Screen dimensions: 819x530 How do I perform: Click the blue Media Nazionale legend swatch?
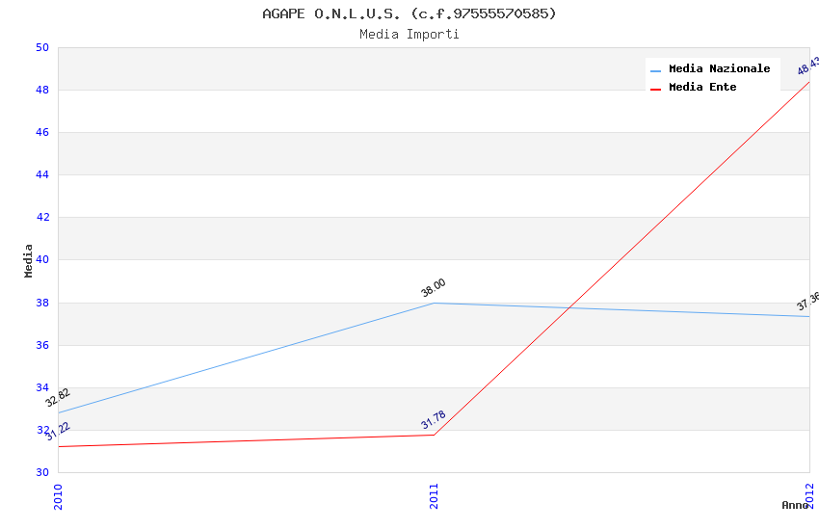(x=655, y=70)
